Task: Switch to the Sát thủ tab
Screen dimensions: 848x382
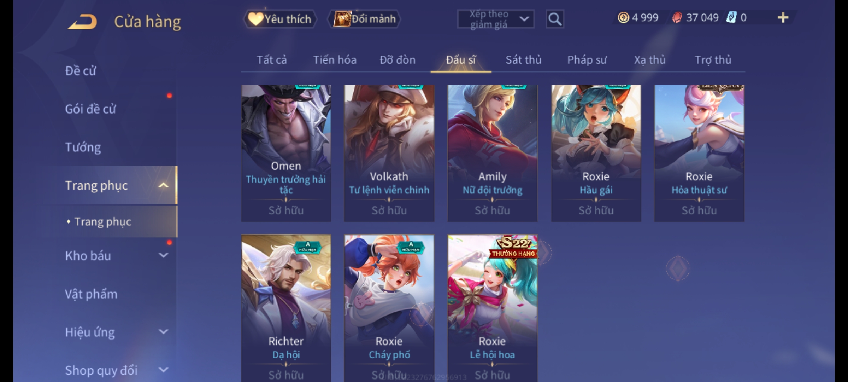Action: (x=523, y=60)
